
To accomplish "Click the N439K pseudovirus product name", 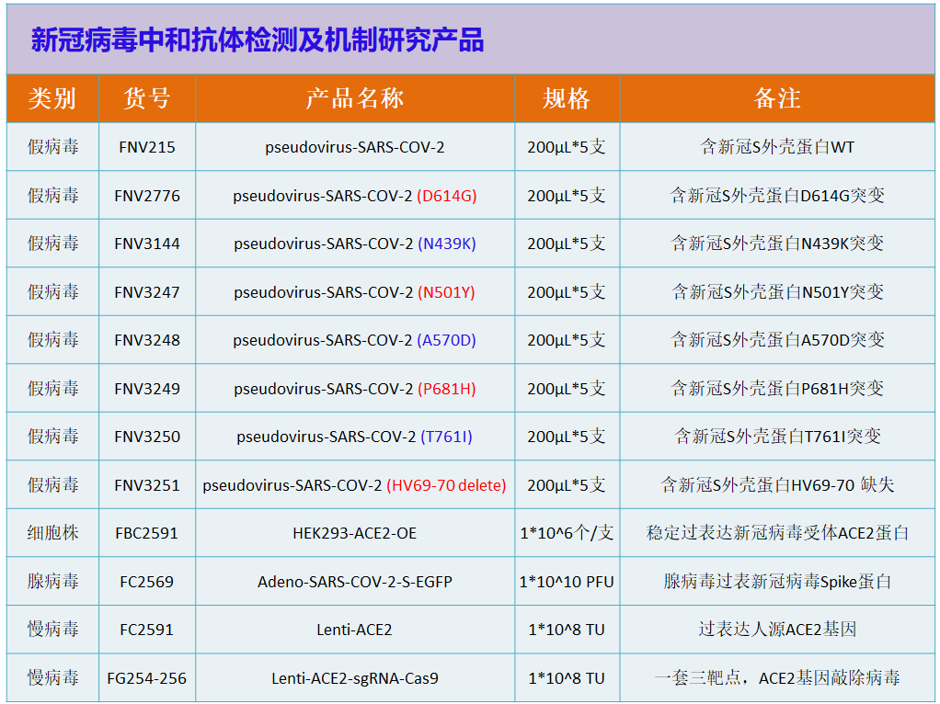I will coord(355,244).
